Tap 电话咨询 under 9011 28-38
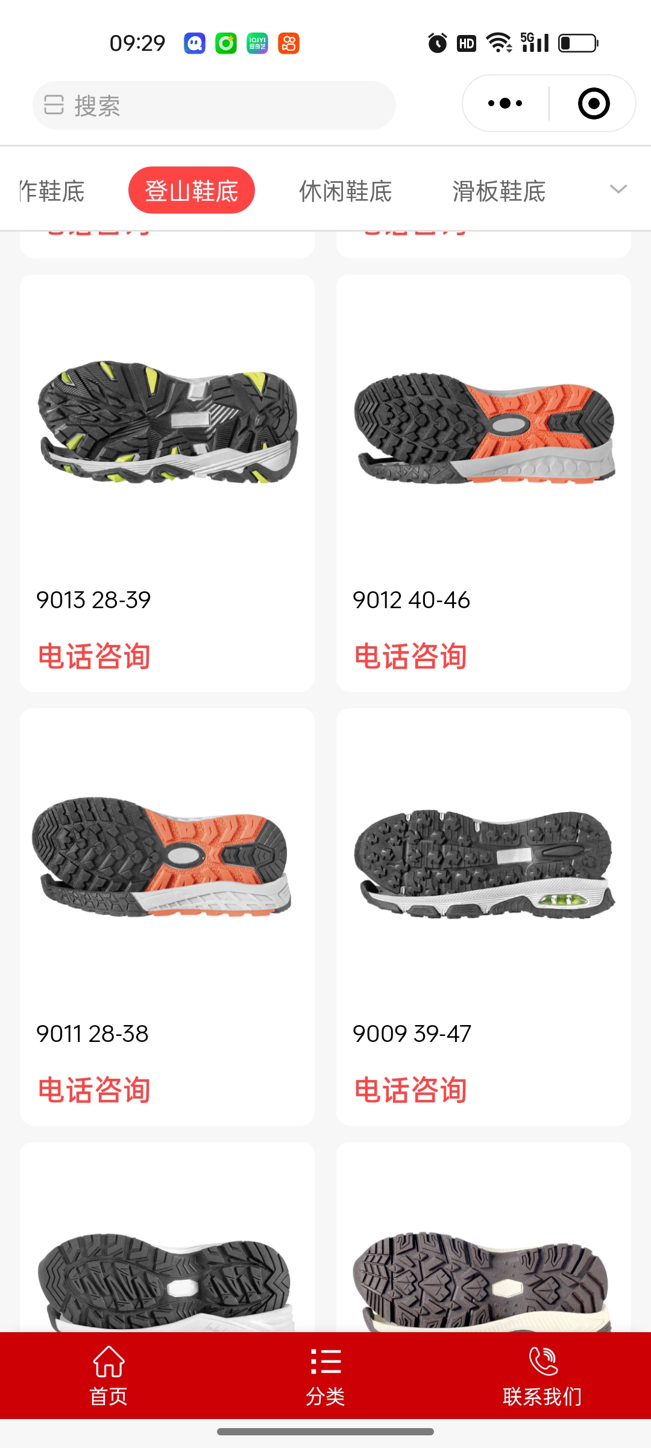The image size is (651, 1448). (x=94, y=1090)
